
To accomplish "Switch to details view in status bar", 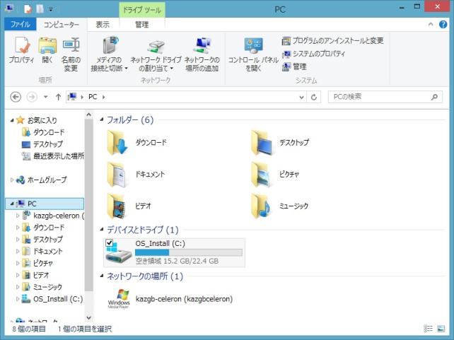I will coord(428,329).
